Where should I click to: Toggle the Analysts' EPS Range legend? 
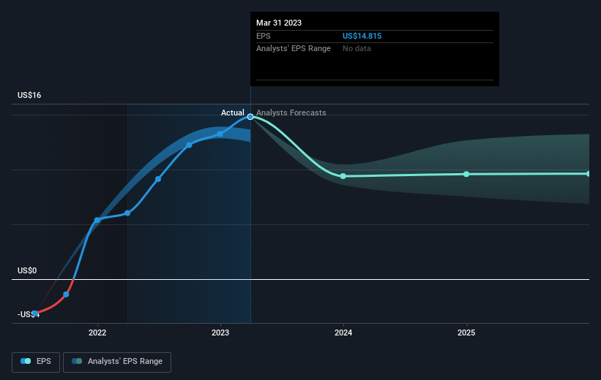117,362
